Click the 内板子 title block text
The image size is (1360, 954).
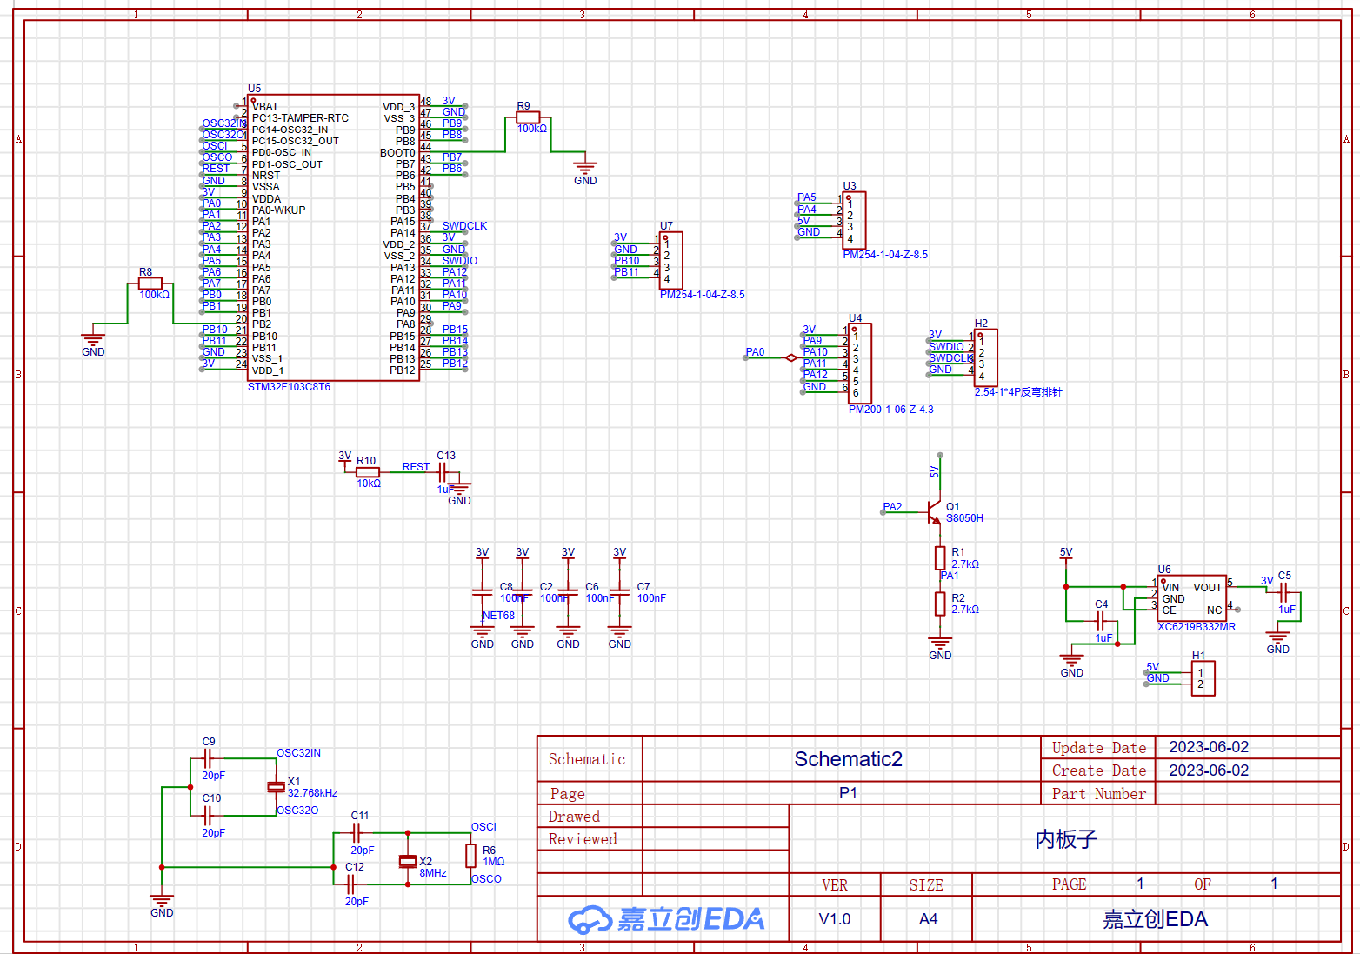point(1066,839)
